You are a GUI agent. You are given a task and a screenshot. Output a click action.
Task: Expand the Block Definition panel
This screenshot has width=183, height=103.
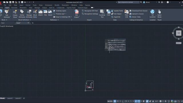click(x=24, y=20)
